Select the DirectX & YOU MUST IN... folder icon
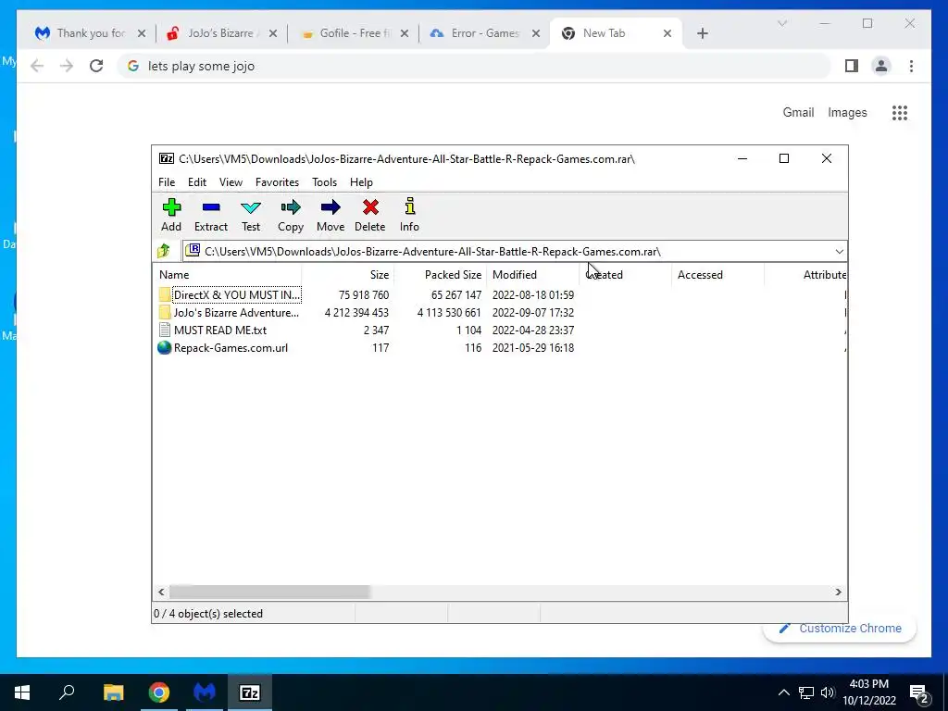948x711 pixels. [165, 294]
